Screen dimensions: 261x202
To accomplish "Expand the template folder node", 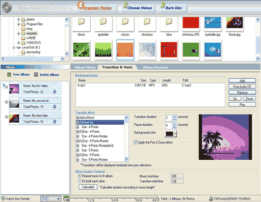I will (x=18, y=34).
